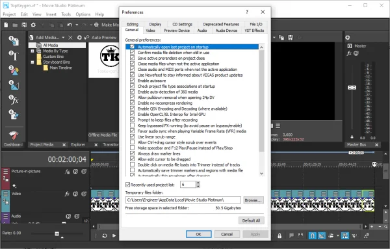Open Picture-in-picture track fx icon
Image resolution: width=390 pixels, height=249 pixels.
click(x=67, y=172)
